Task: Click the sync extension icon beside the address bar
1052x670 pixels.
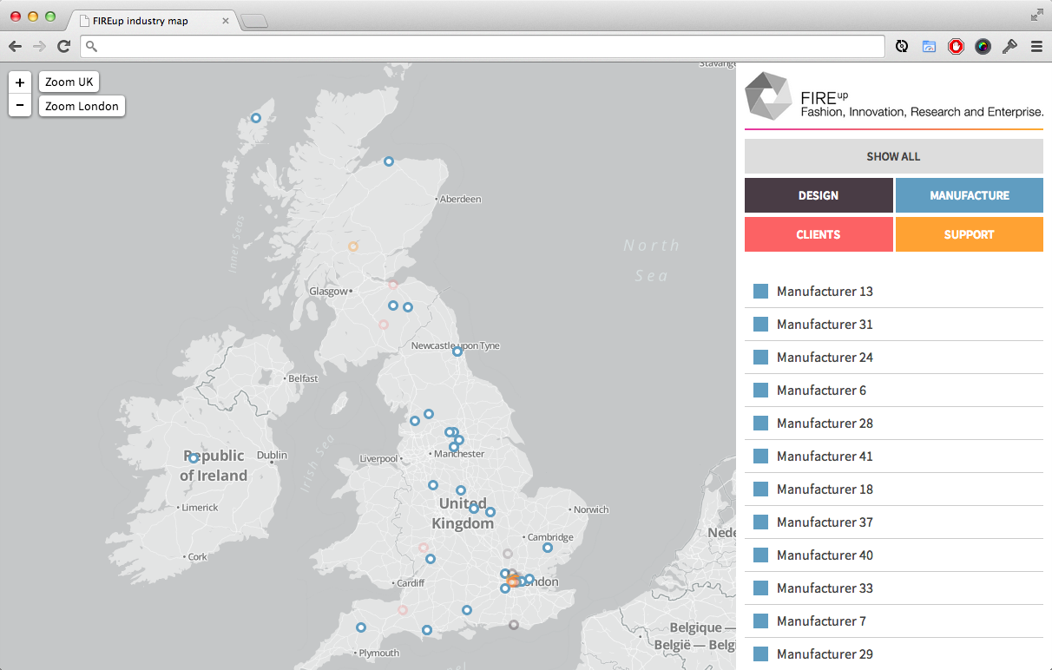Action: point(902,47)
